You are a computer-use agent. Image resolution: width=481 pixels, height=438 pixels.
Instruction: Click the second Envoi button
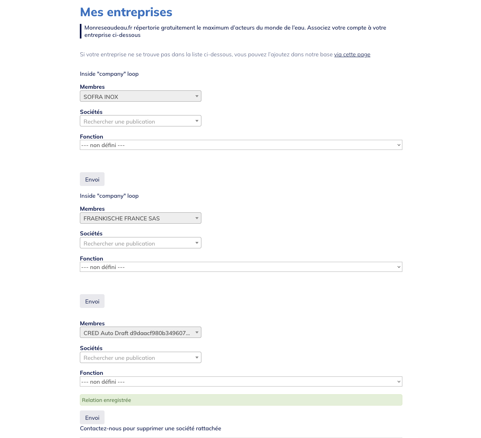click(x=92, y=301)
